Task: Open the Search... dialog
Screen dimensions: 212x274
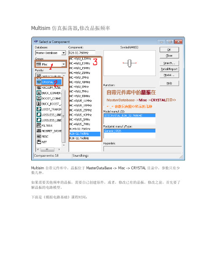Action: click(x=169, y=63)
